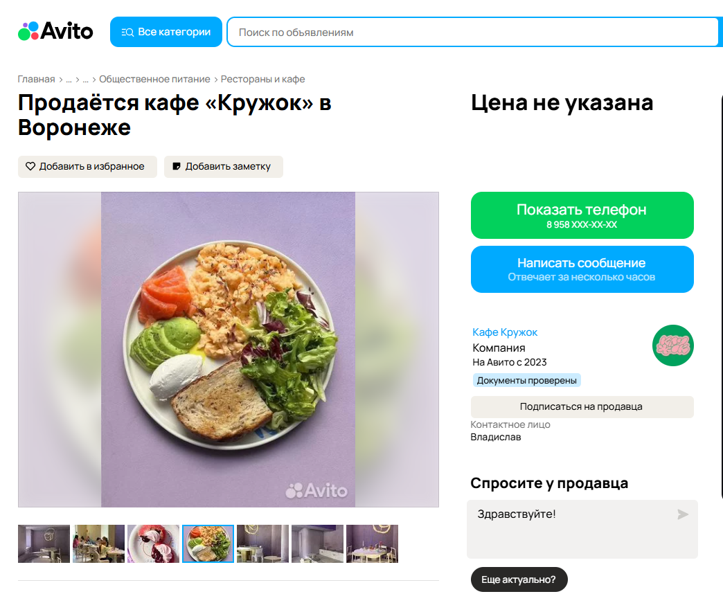The width and height of the screenshot is (723, 594).
Task: Open Рестораны и кафе breadcrumb
Action: [263, 79]
